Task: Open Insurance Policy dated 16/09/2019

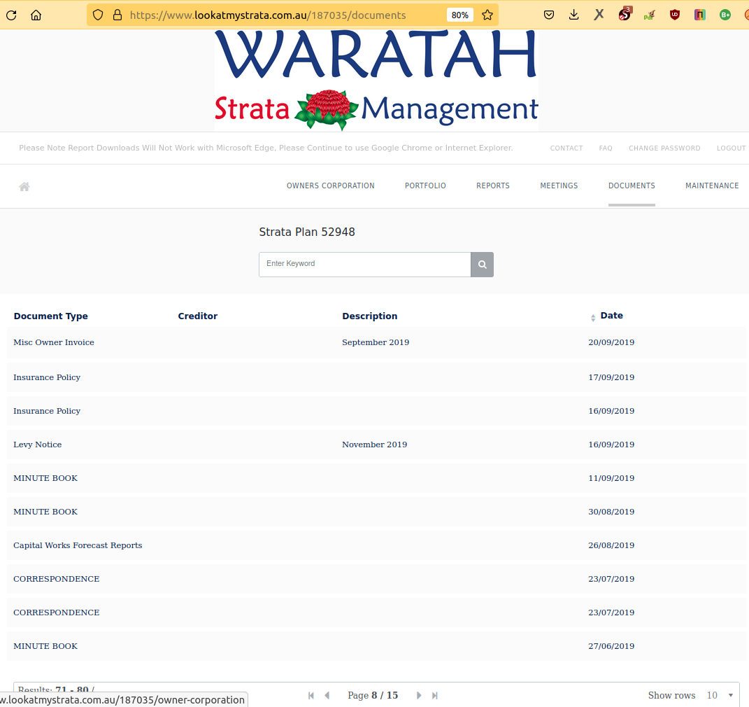Action: (x=47, y=411)
